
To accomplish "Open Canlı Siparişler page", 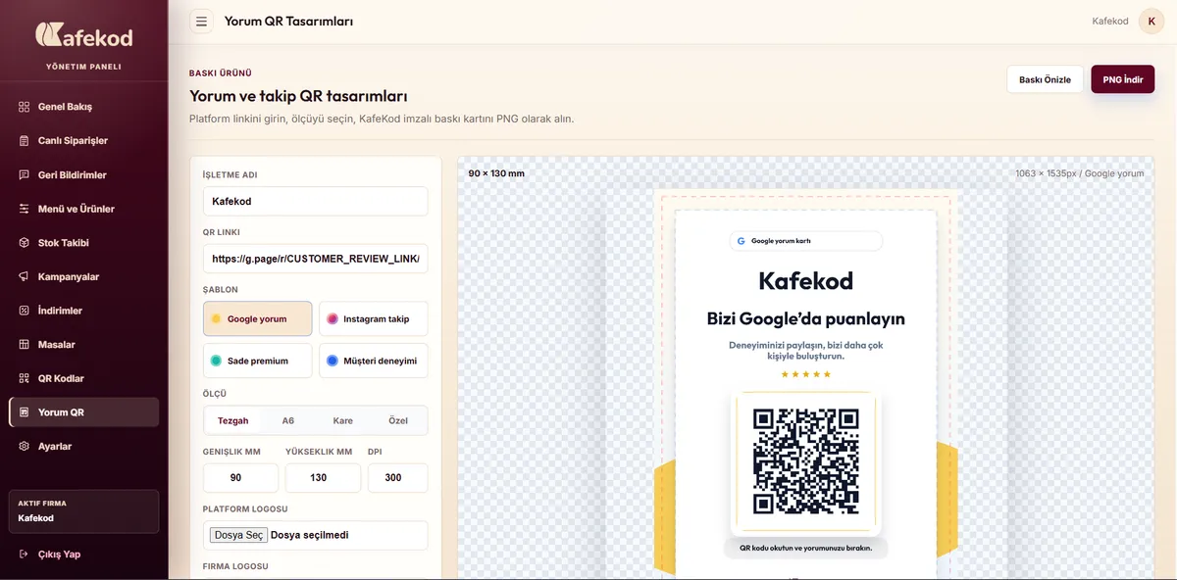I will pyautogui.click(x=83, y=141).
